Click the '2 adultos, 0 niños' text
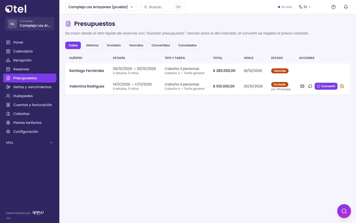The width and height of the screenshot is (356, 223). 126,73
